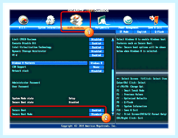The width and height of the screenshot is (178, 138).
Task: Open the Power Management tab label
Action: tap(128, 28)
